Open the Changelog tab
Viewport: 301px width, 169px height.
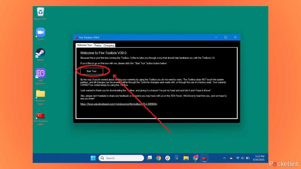pos(109,46)
